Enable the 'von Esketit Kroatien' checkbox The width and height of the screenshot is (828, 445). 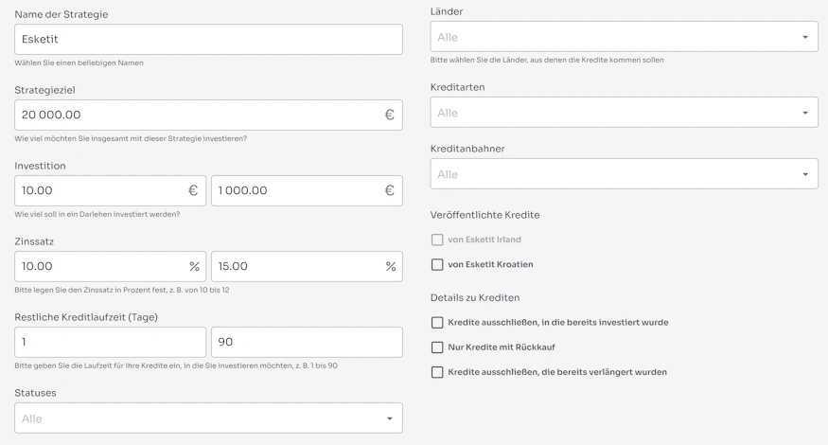coord(437,265)
